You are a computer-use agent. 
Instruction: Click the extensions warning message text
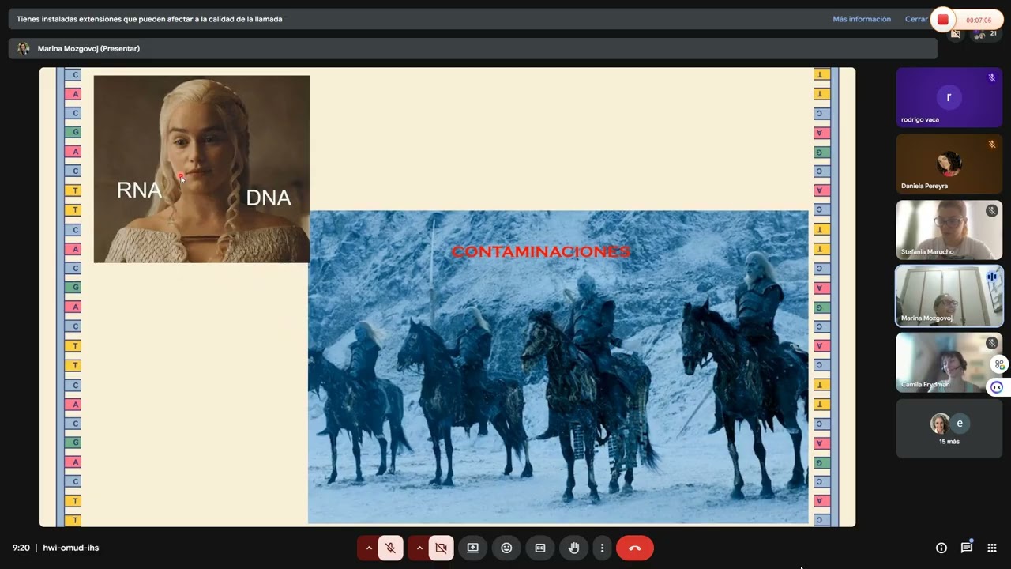[x=149, y=19]
